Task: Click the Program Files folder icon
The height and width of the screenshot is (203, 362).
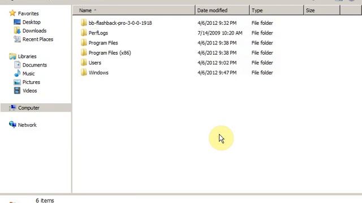Action: coord(84,42)
